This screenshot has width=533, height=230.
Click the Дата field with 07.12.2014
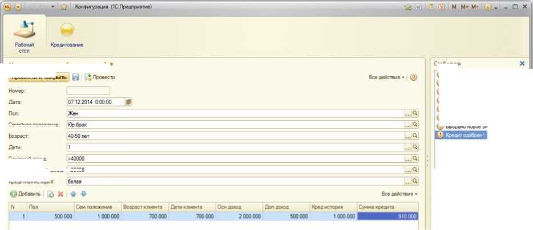pyautogui.click(x=96, y=102)
